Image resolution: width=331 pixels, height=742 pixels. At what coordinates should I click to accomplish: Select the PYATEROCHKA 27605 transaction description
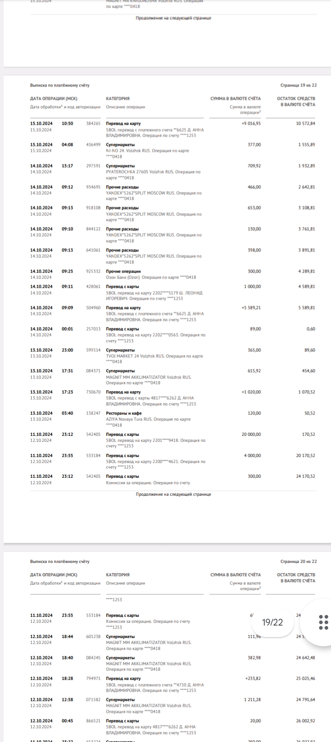[154, 172]
